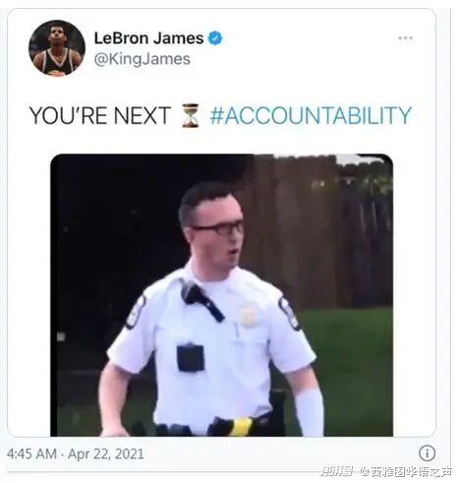Viewport: 458px width, 483px height.
Task: Open the three-dot more options menu
Action: (405, 38)
